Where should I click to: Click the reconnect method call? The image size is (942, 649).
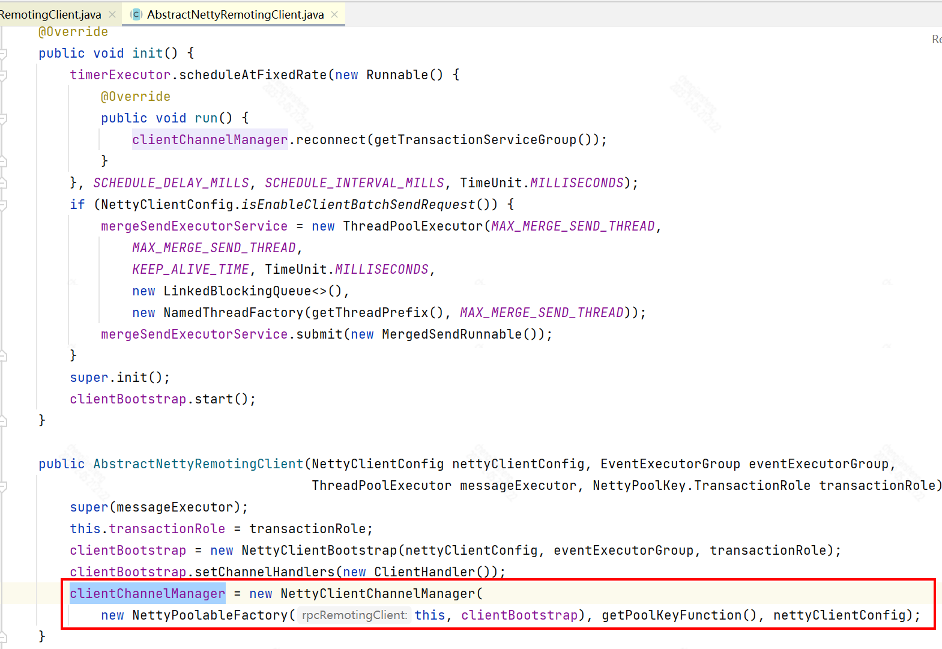pos(331,139)
